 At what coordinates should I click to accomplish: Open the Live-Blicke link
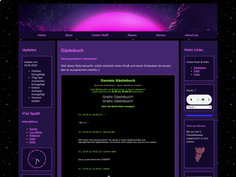click(x=36, y=132)
